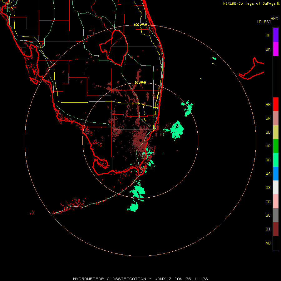Click the UK magenta legend swatch
The width and height of the screenshot is (281, 281).
(276, 49)
